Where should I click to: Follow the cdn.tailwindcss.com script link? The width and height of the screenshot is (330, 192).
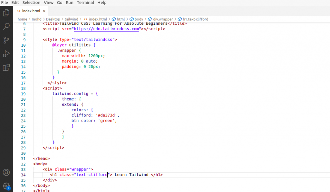(x=106, y=29)
